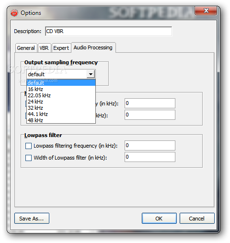The width and height of the screenshot is (230, 243).
Task: Enable Lowpass filtering frequency checkbox
Action: (28, 146)
